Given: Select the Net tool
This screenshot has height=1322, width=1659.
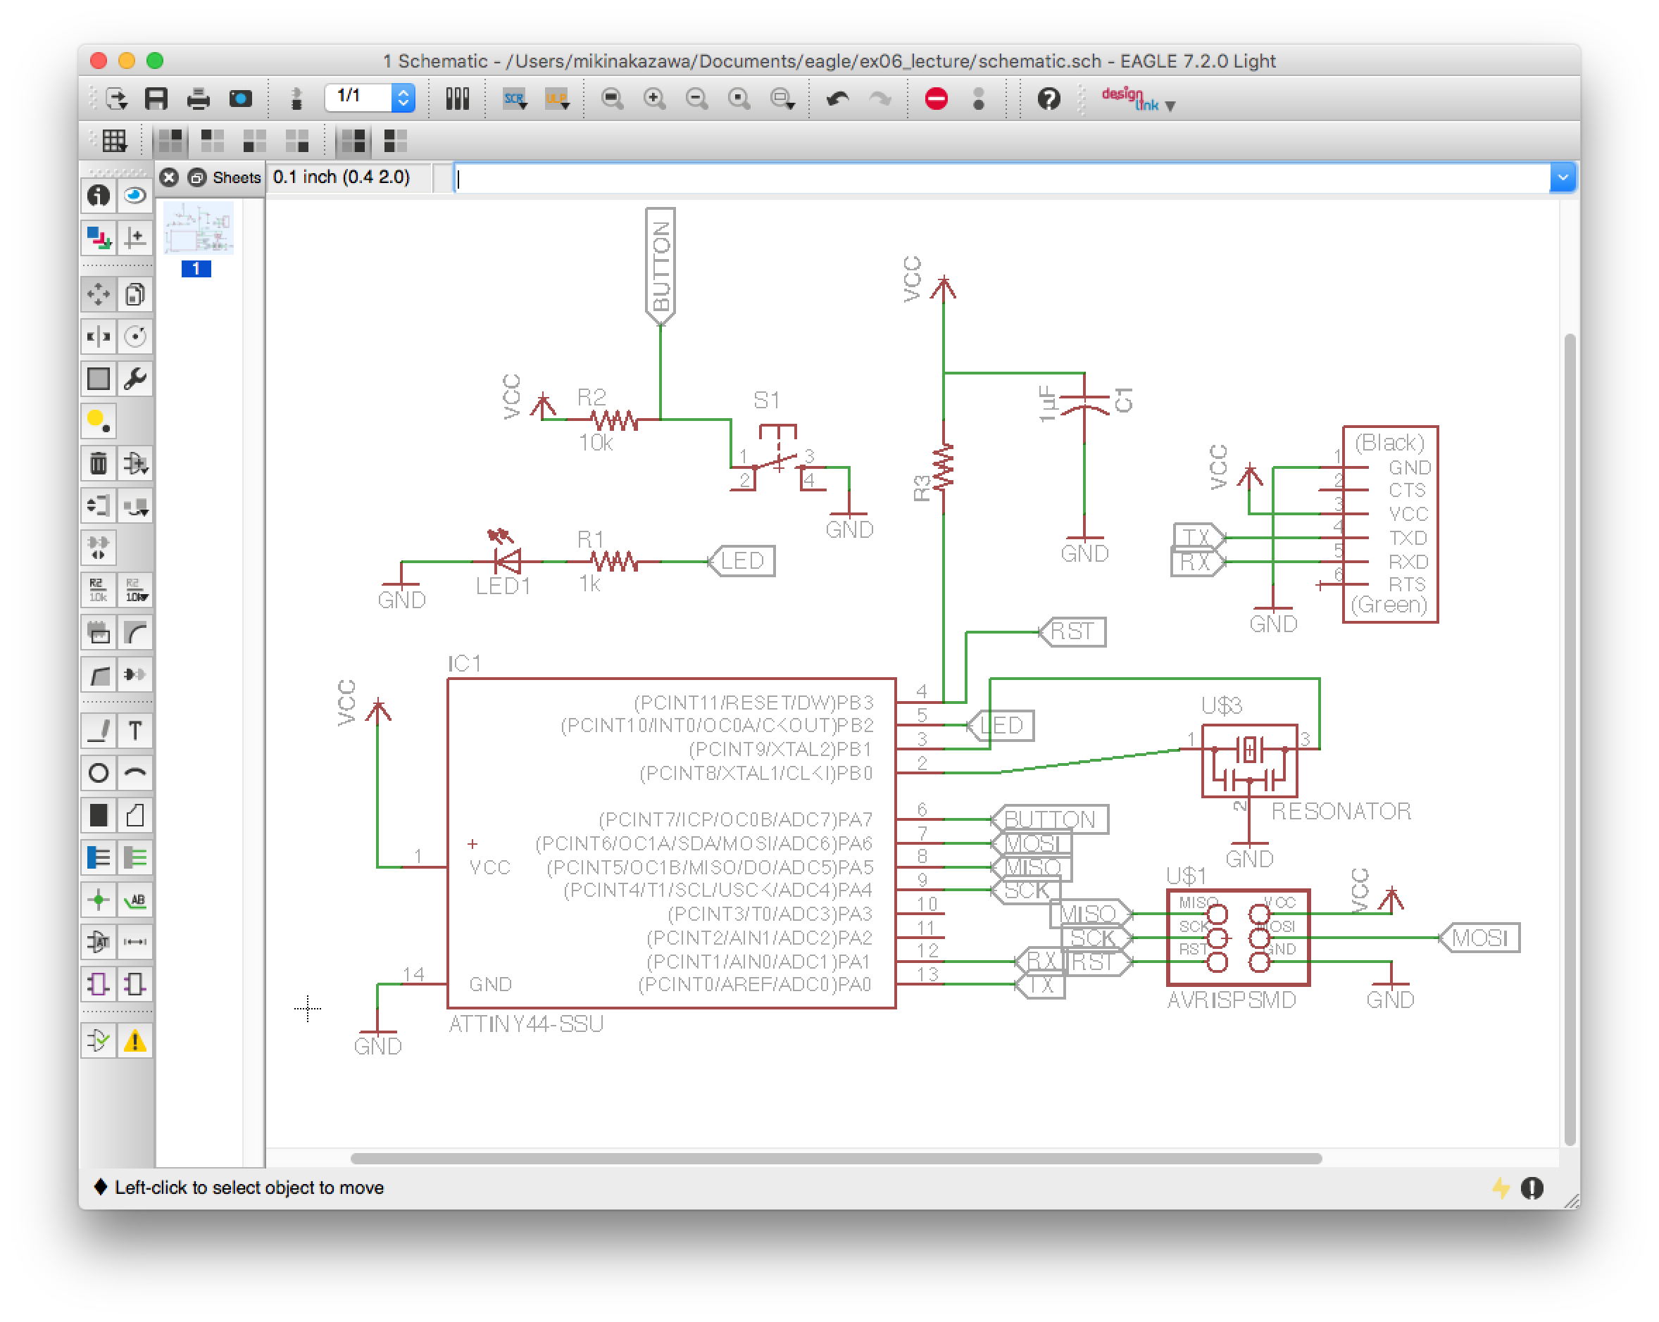Looking at the screenshot, I should (135, 857).
